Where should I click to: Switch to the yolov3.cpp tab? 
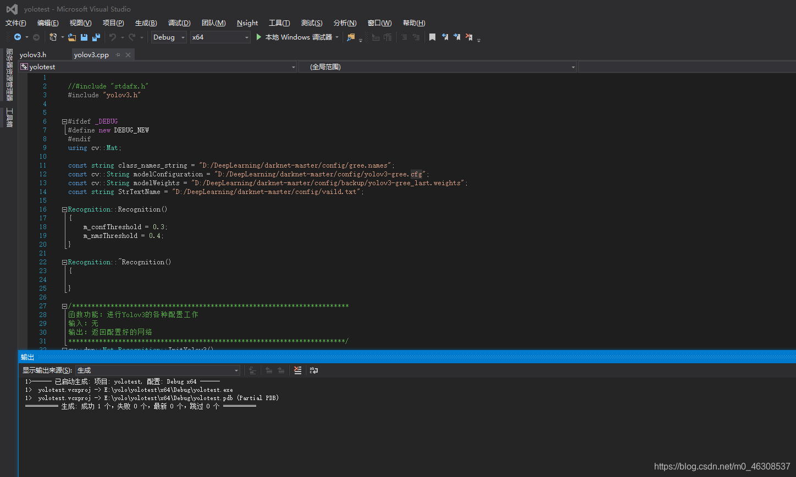(91, 55)
